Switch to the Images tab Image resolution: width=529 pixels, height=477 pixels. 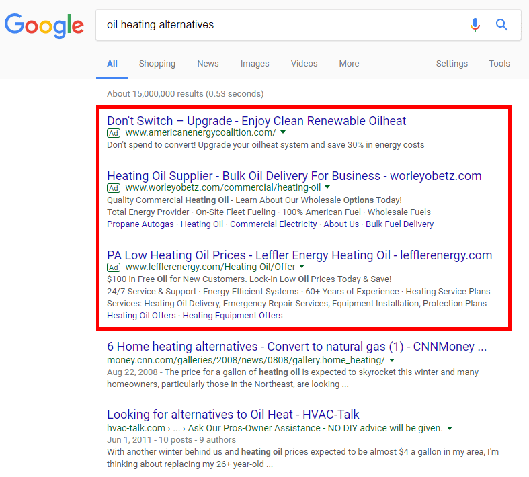[255, 64]
